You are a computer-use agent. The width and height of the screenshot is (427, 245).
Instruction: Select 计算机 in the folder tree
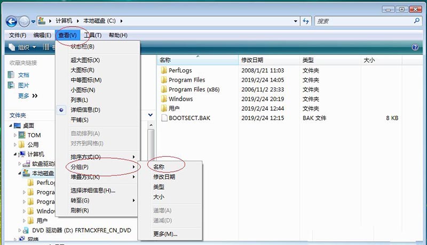click(x=36, y=154)
